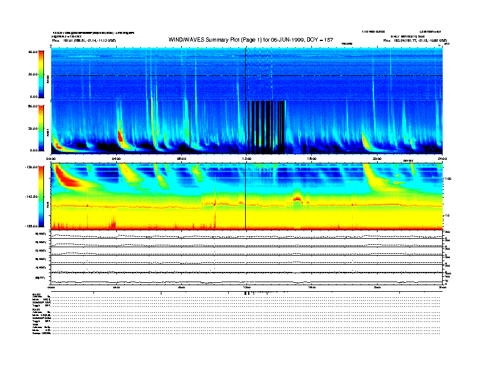The image size is (477, 369).
Task: Click the 100 tick on TNR right axis
Action: tap(449, 178)
